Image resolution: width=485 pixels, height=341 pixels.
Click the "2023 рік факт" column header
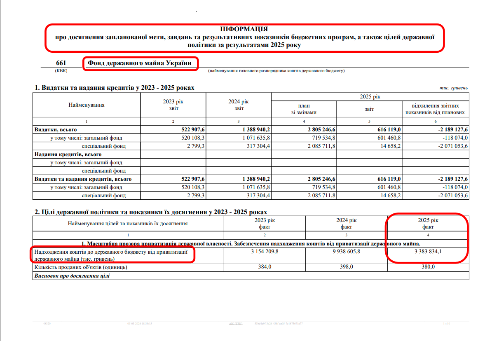pyautogui.click(x=265, y=224)
